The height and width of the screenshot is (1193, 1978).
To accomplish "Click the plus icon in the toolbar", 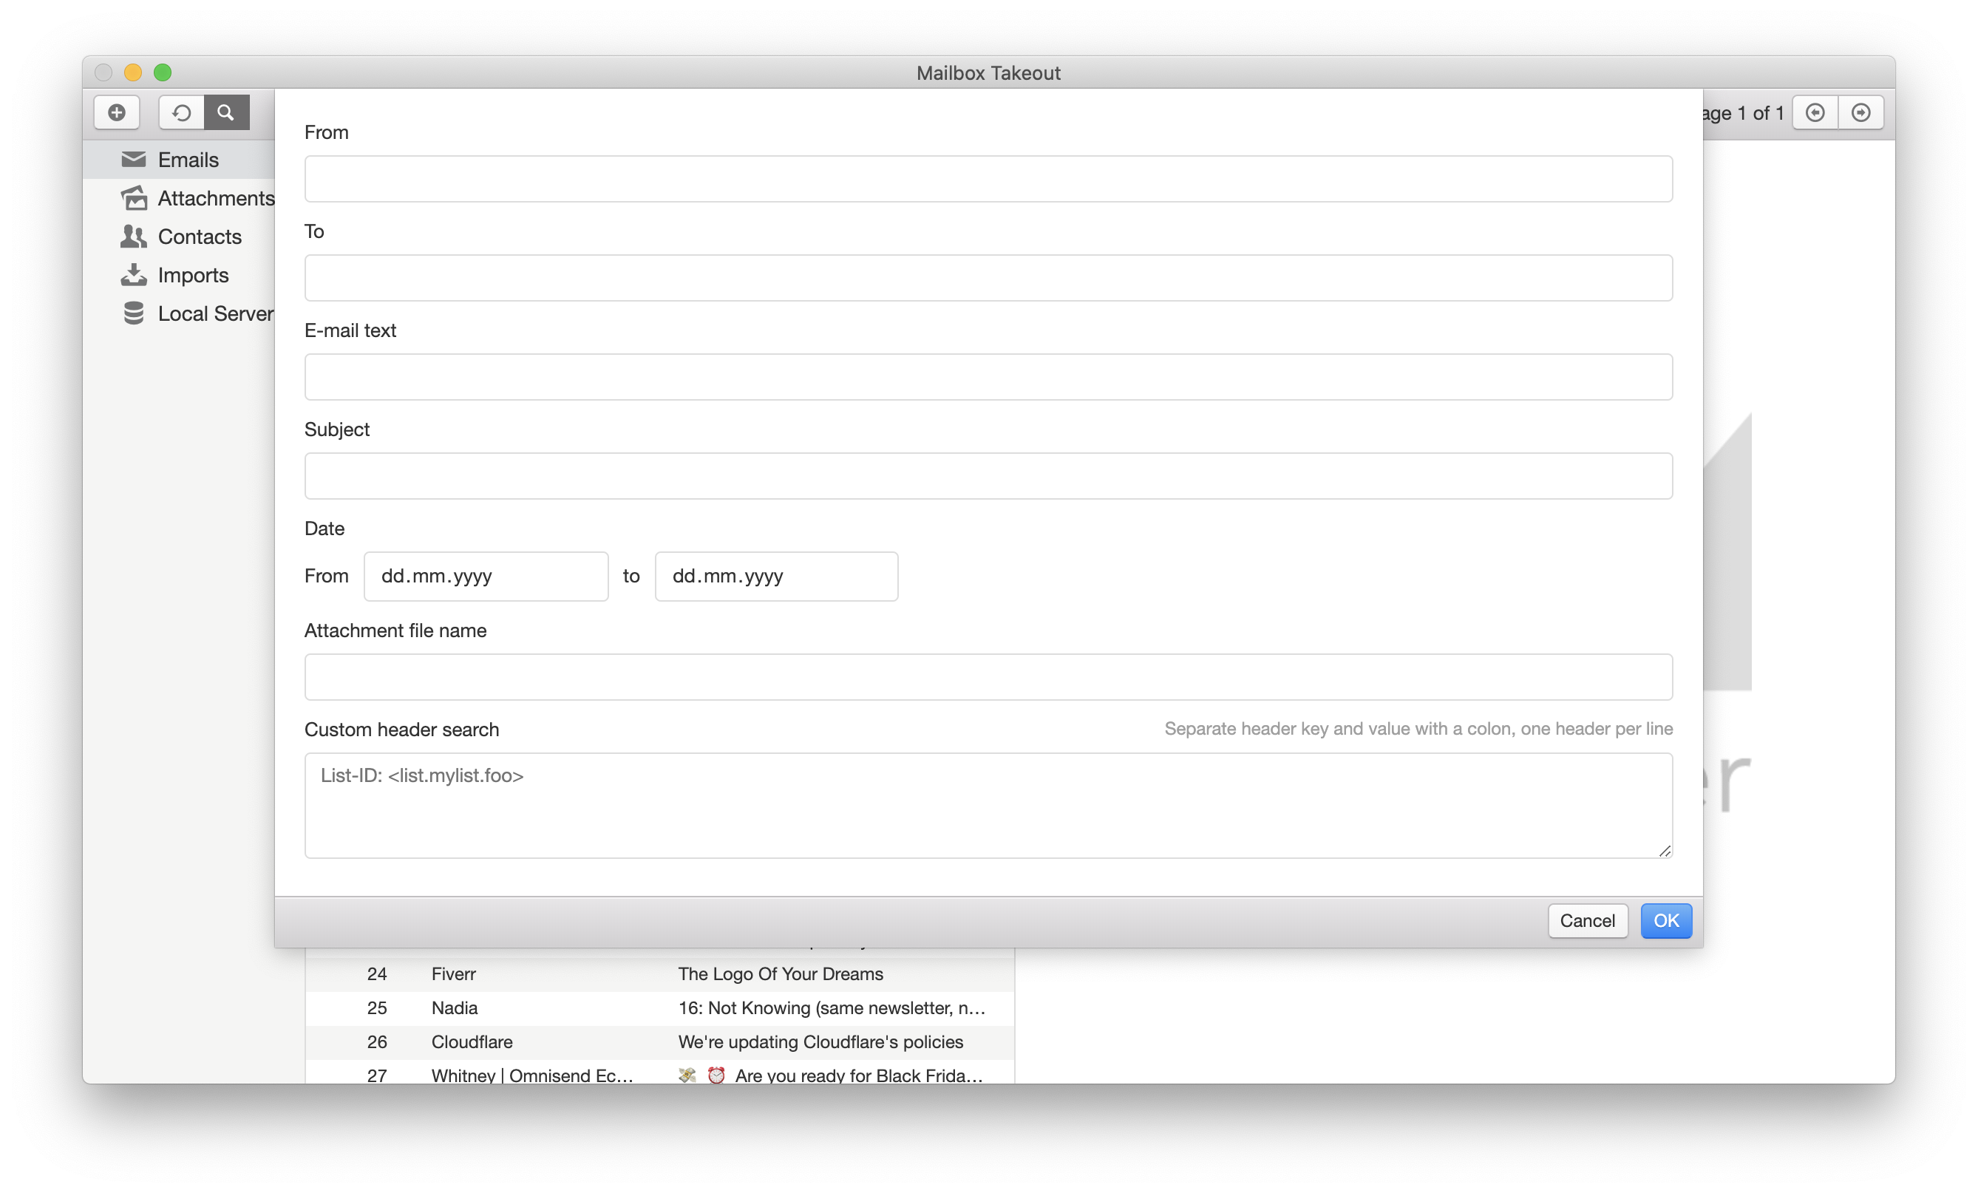I will 116,112.
